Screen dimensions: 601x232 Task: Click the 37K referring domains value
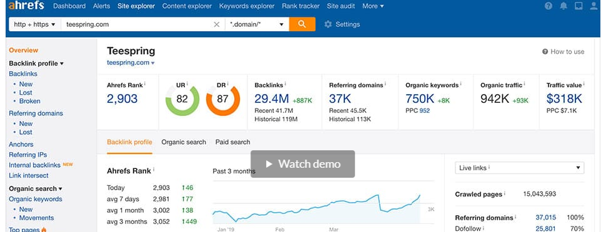click(340, 99)
